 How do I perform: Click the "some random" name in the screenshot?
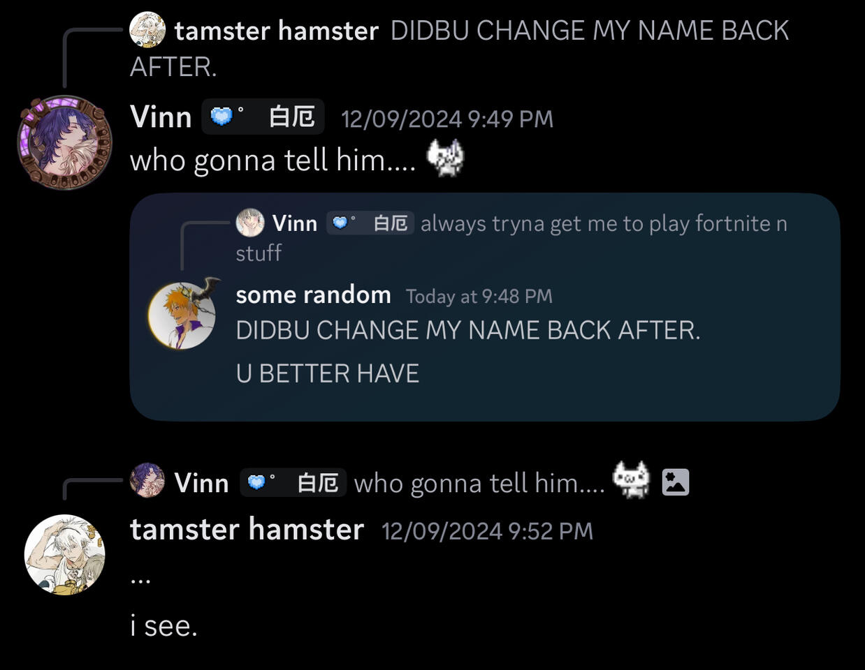[x=313, y=295]
